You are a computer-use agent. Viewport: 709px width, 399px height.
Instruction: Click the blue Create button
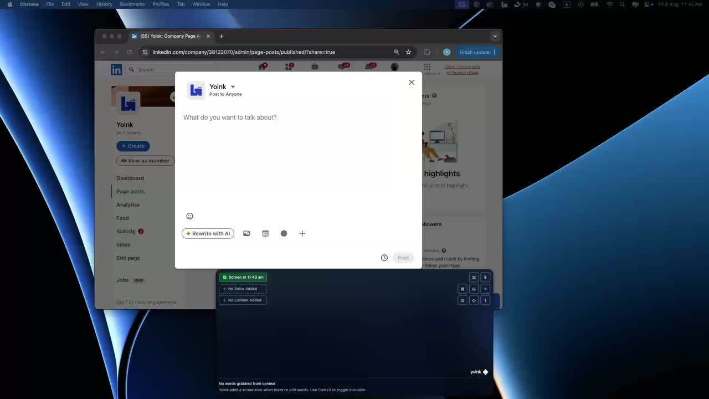point(133,146)
